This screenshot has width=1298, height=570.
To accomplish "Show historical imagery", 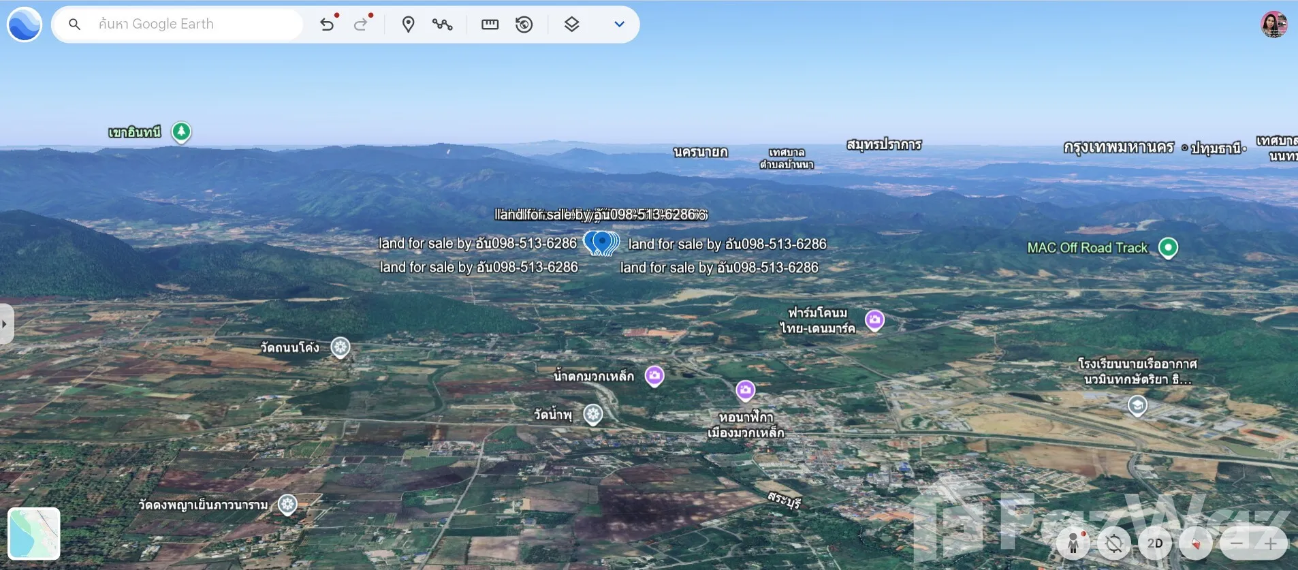I will coord(524,25).
